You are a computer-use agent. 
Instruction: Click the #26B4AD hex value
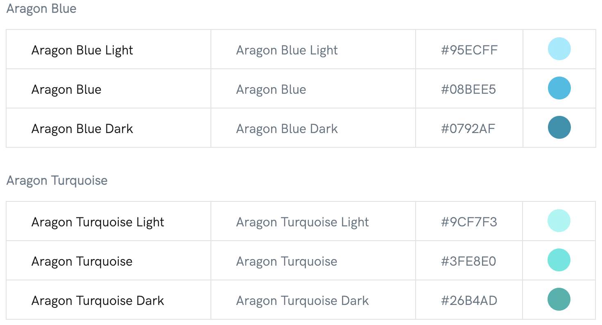click(x=469, y=300)
